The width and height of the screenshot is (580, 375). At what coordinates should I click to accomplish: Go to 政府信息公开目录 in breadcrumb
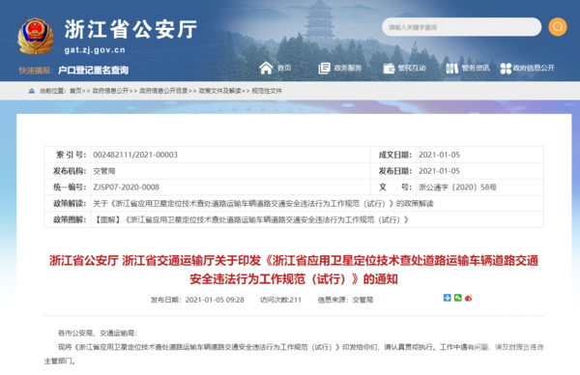pos(163,91)
